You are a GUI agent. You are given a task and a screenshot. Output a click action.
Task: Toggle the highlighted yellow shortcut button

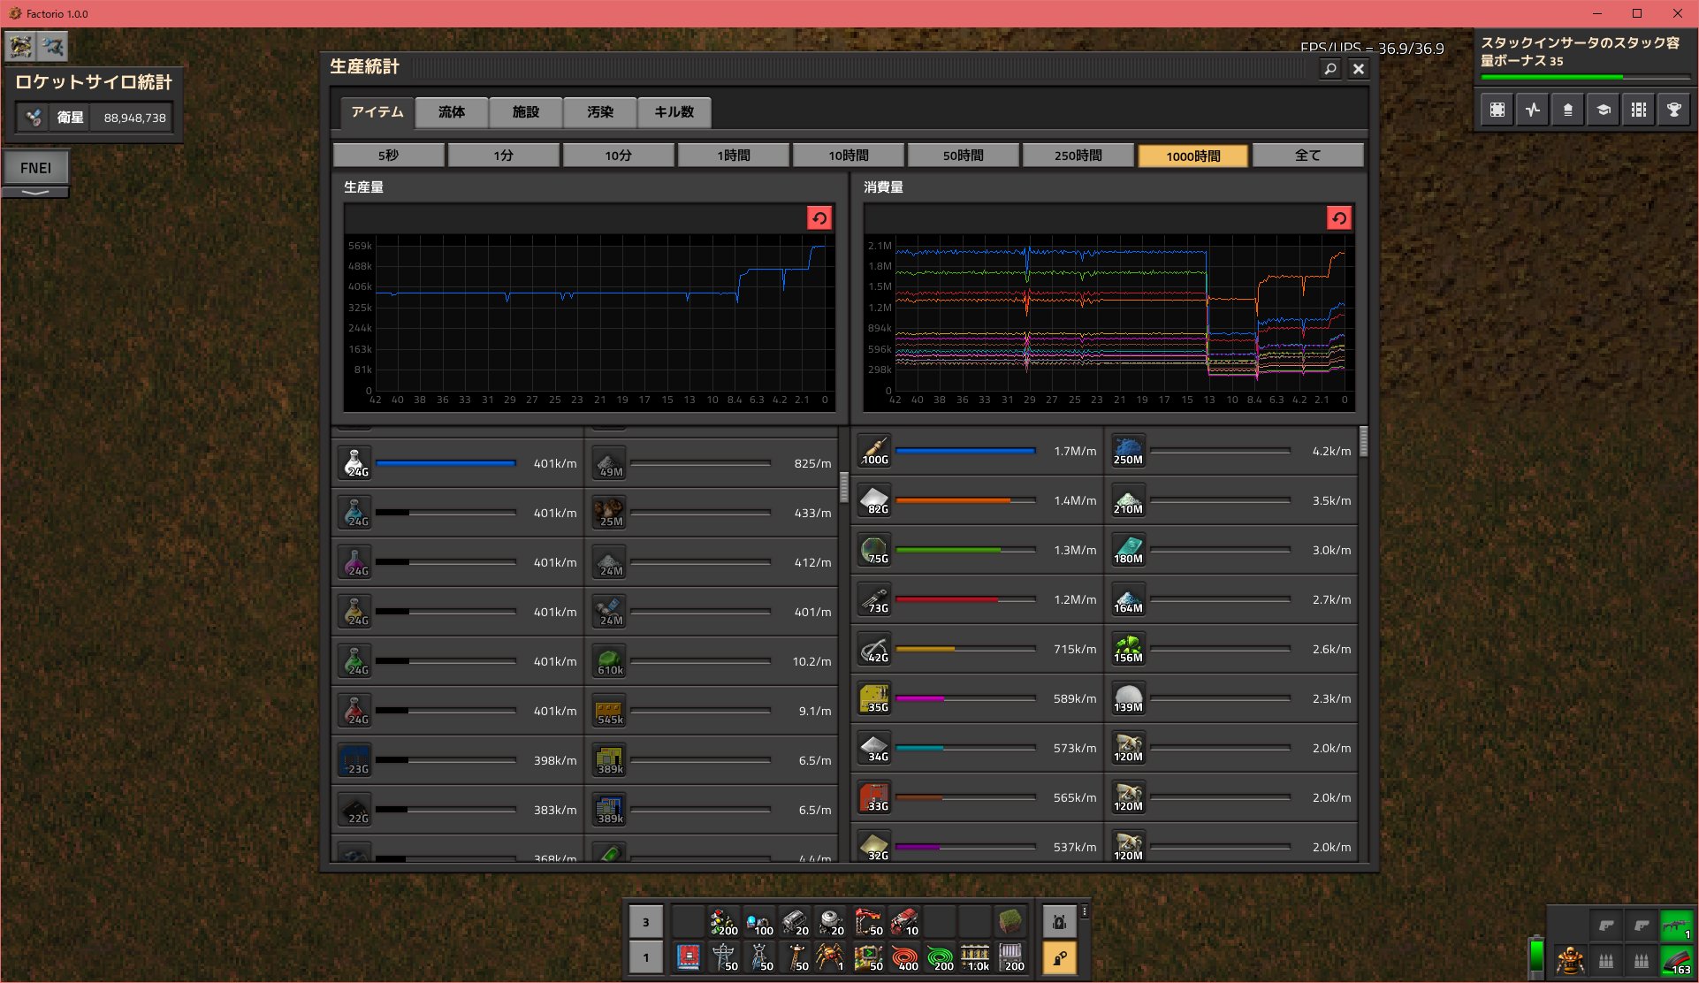tap(1060, 958)
